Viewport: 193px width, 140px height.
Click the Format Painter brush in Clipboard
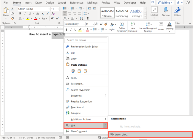click(12, 18)
